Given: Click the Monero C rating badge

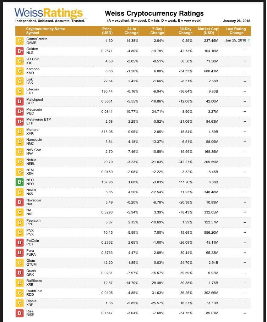Looking at the screenshot, I should (x=20, y=132).
